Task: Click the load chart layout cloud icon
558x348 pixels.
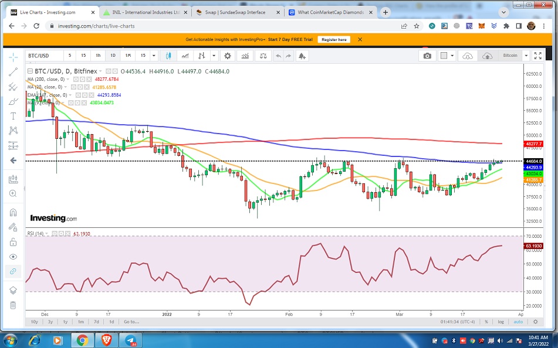Action: click(467, 56)
